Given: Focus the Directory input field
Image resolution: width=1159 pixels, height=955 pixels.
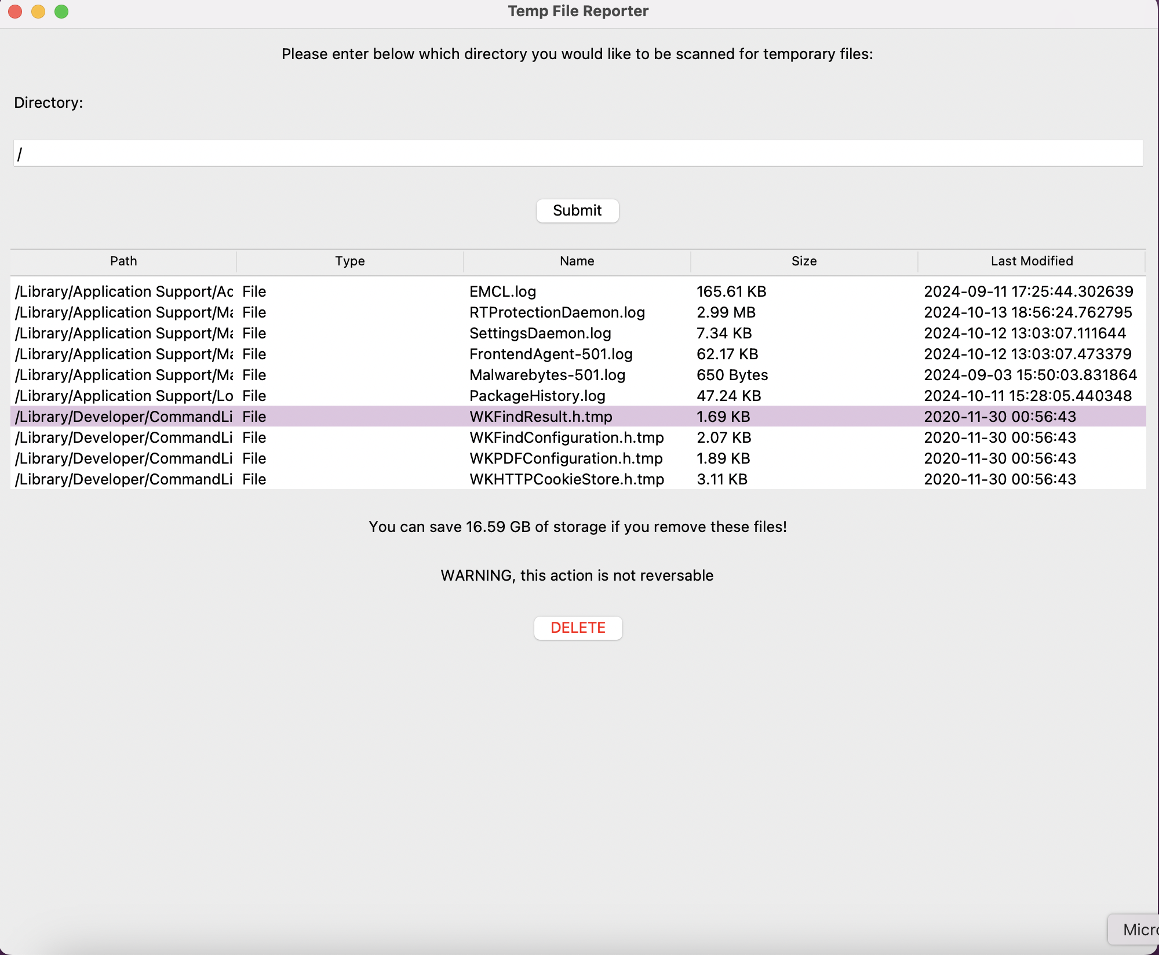Looking at the screenshot, I should [578, 154].
